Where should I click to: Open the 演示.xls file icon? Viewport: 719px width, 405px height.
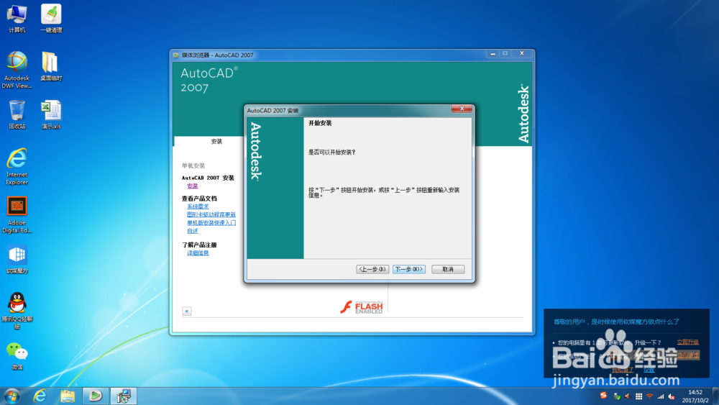point(51,114)
